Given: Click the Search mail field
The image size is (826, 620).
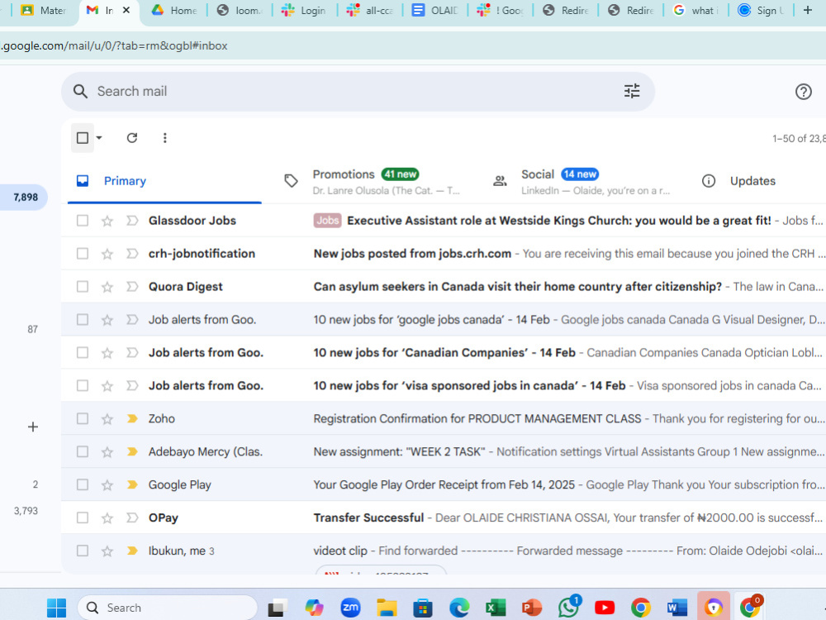Looking at the screenshot, I should 358,91.
